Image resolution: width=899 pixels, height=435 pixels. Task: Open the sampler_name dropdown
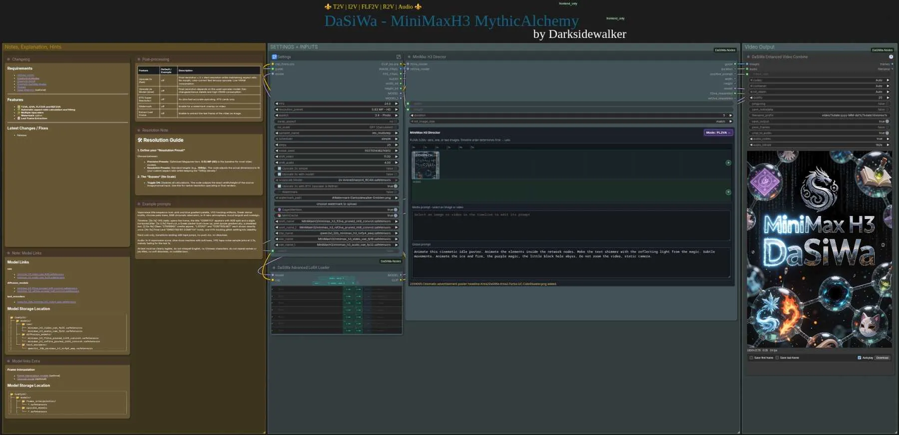337,133
